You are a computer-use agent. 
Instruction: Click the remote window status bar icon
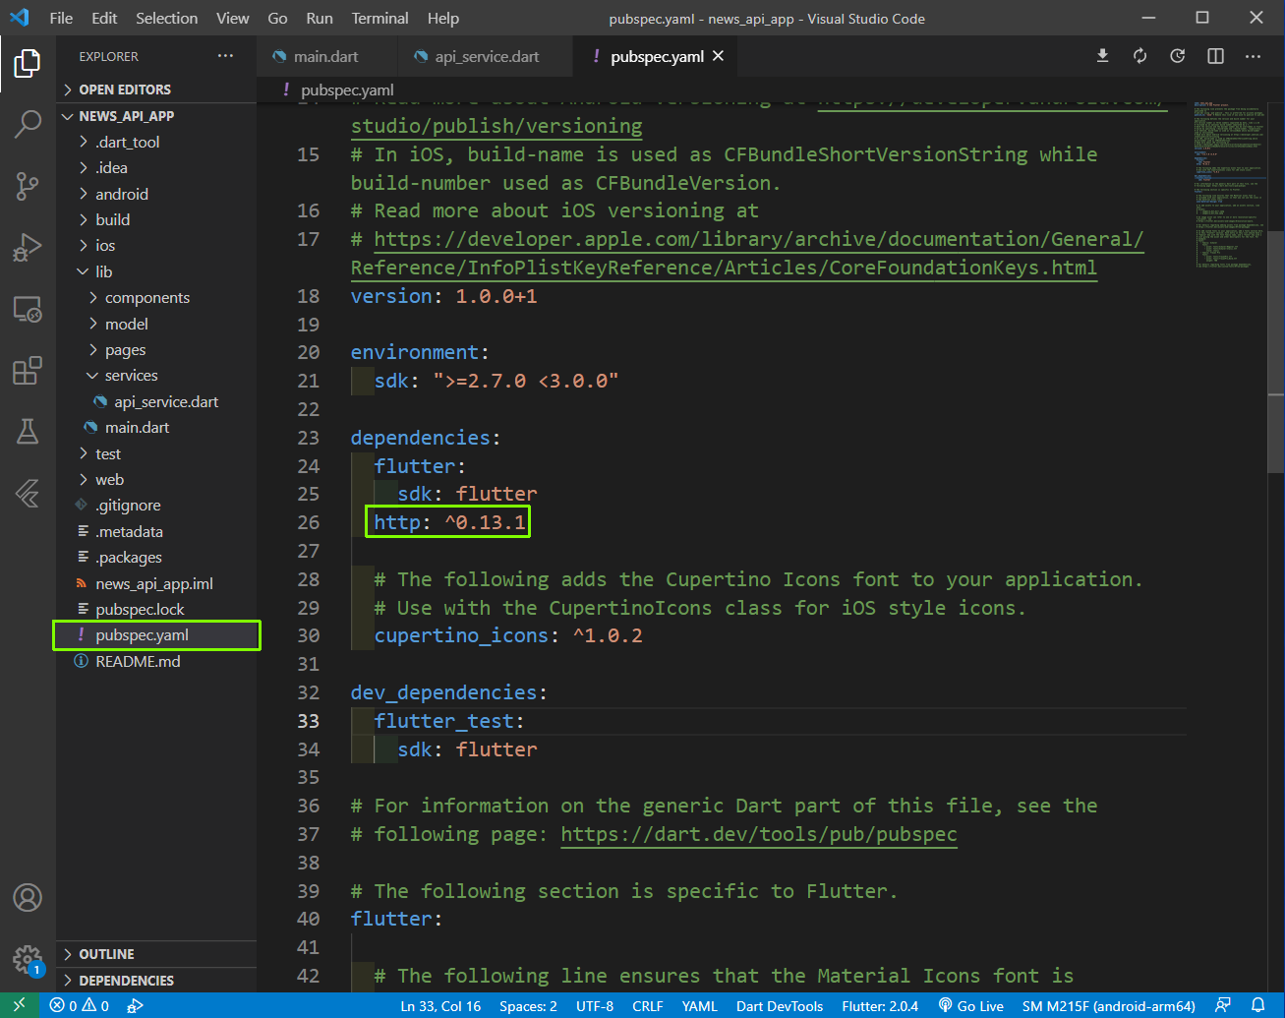[20, 1005]
